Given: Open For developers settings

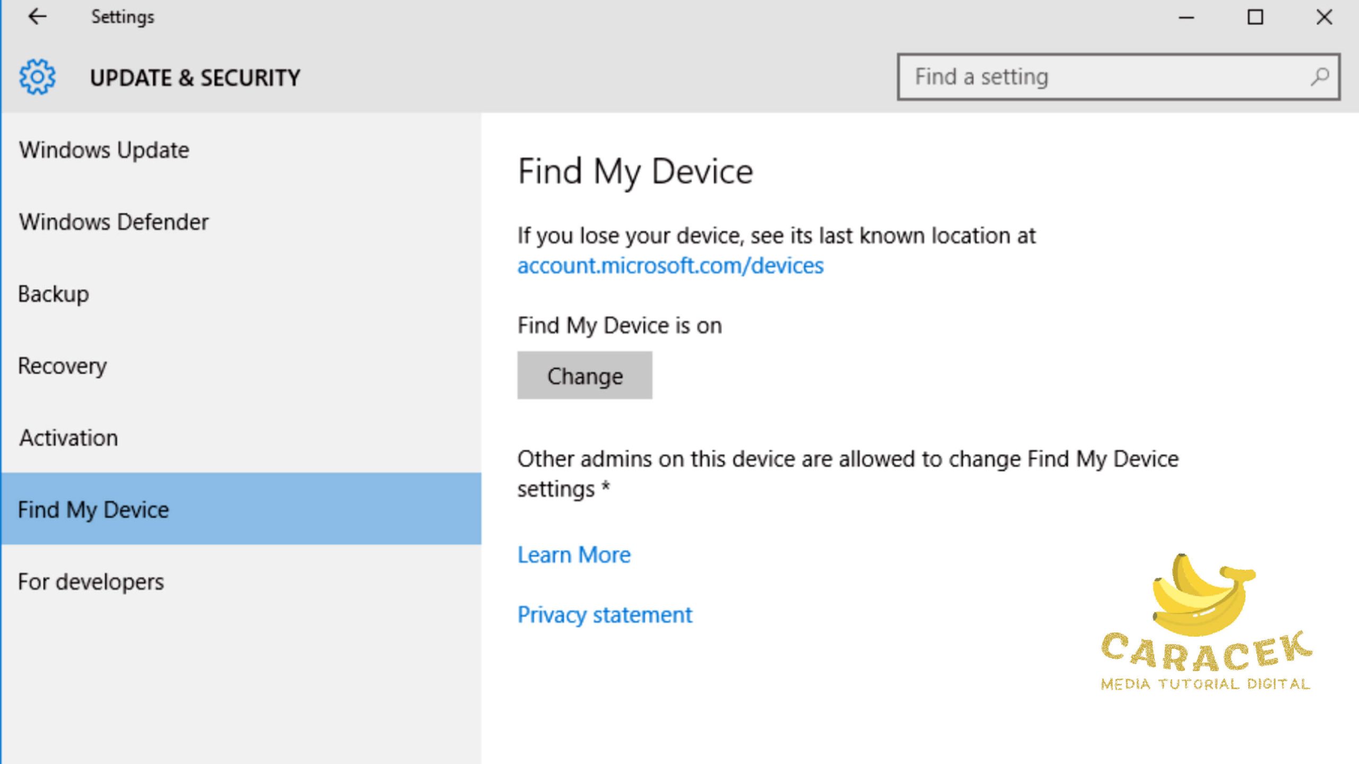Looking at the screenshot, I should (x=91, y=582).
